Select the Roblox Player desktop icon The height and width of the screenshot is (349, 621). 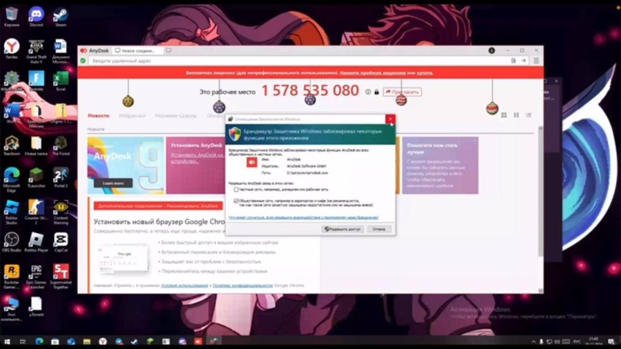click(36, 242)
